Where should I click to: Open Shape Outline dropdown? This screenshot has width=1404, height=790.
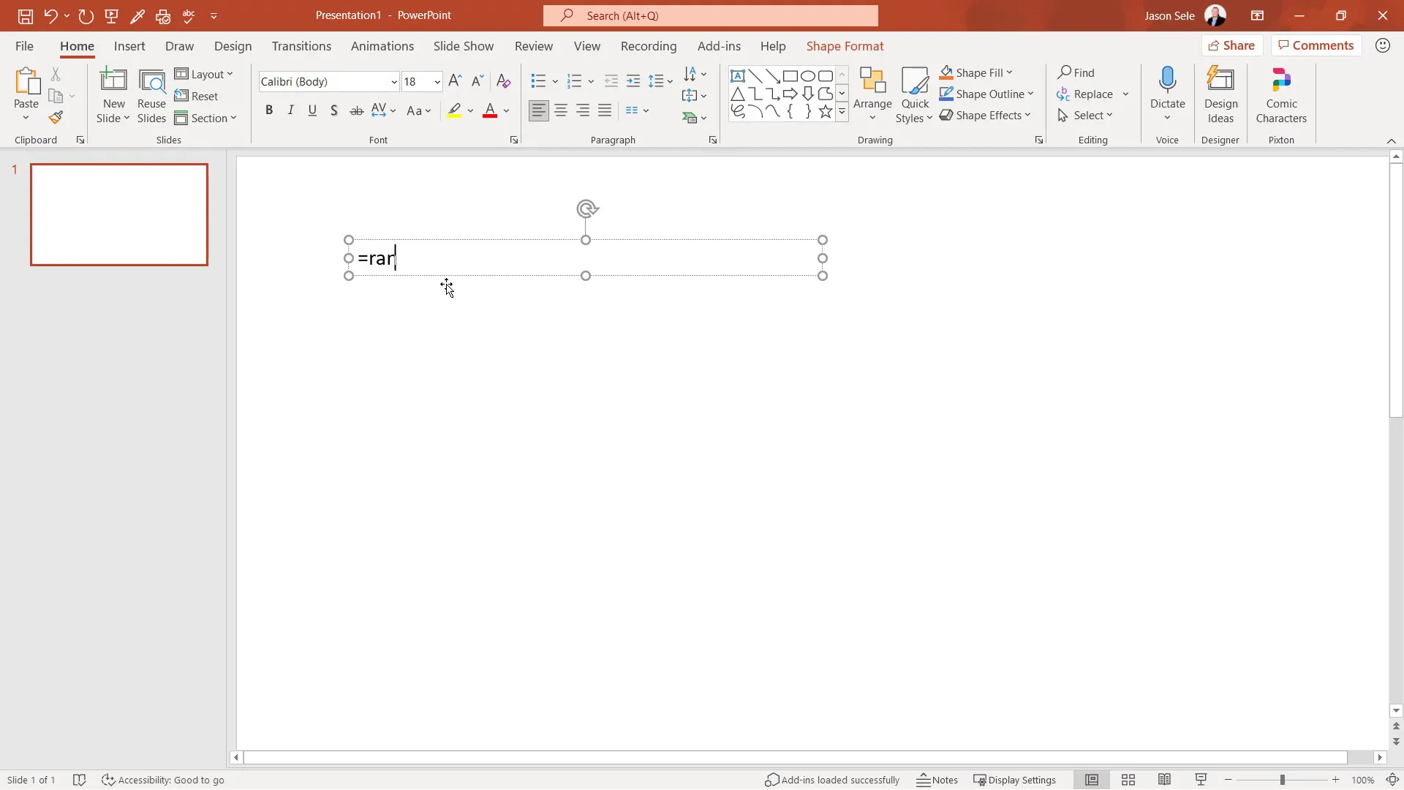tap(986, 94)
